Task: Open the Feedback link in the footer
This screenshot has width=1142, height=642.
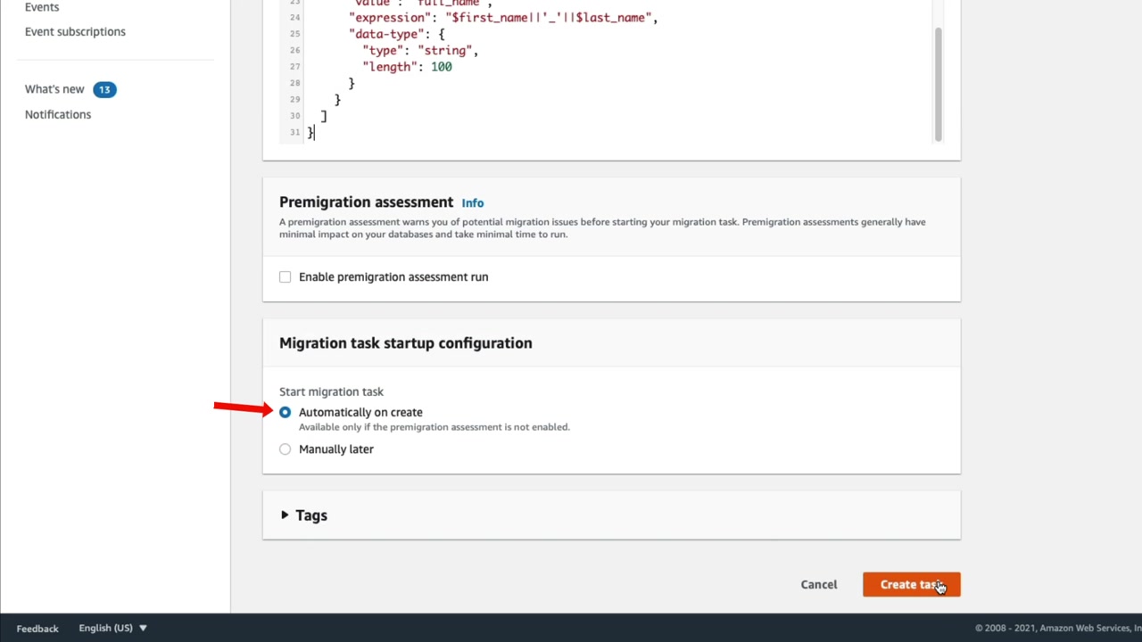Action: [x=37, y=629]
